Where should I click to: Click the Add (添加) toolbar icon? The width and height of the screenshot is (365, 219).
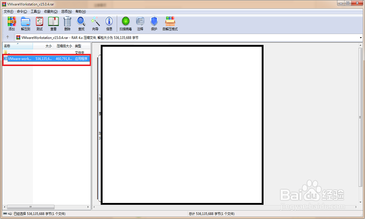[12, 23]
